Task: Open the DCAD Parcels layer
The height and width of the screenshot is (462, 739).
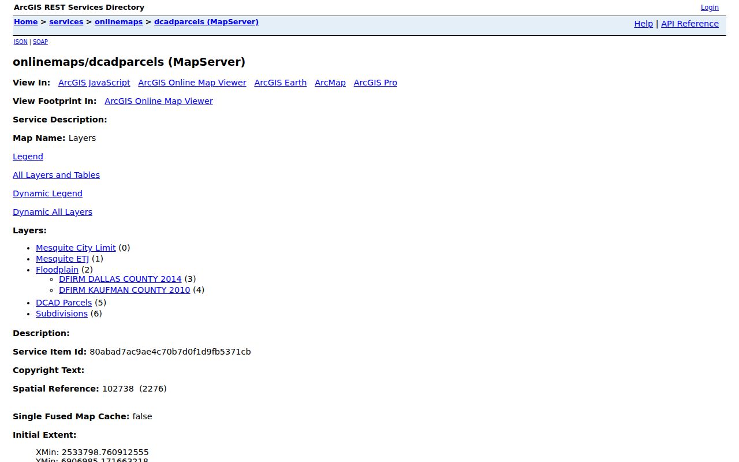Action: [x=64, y=303]
